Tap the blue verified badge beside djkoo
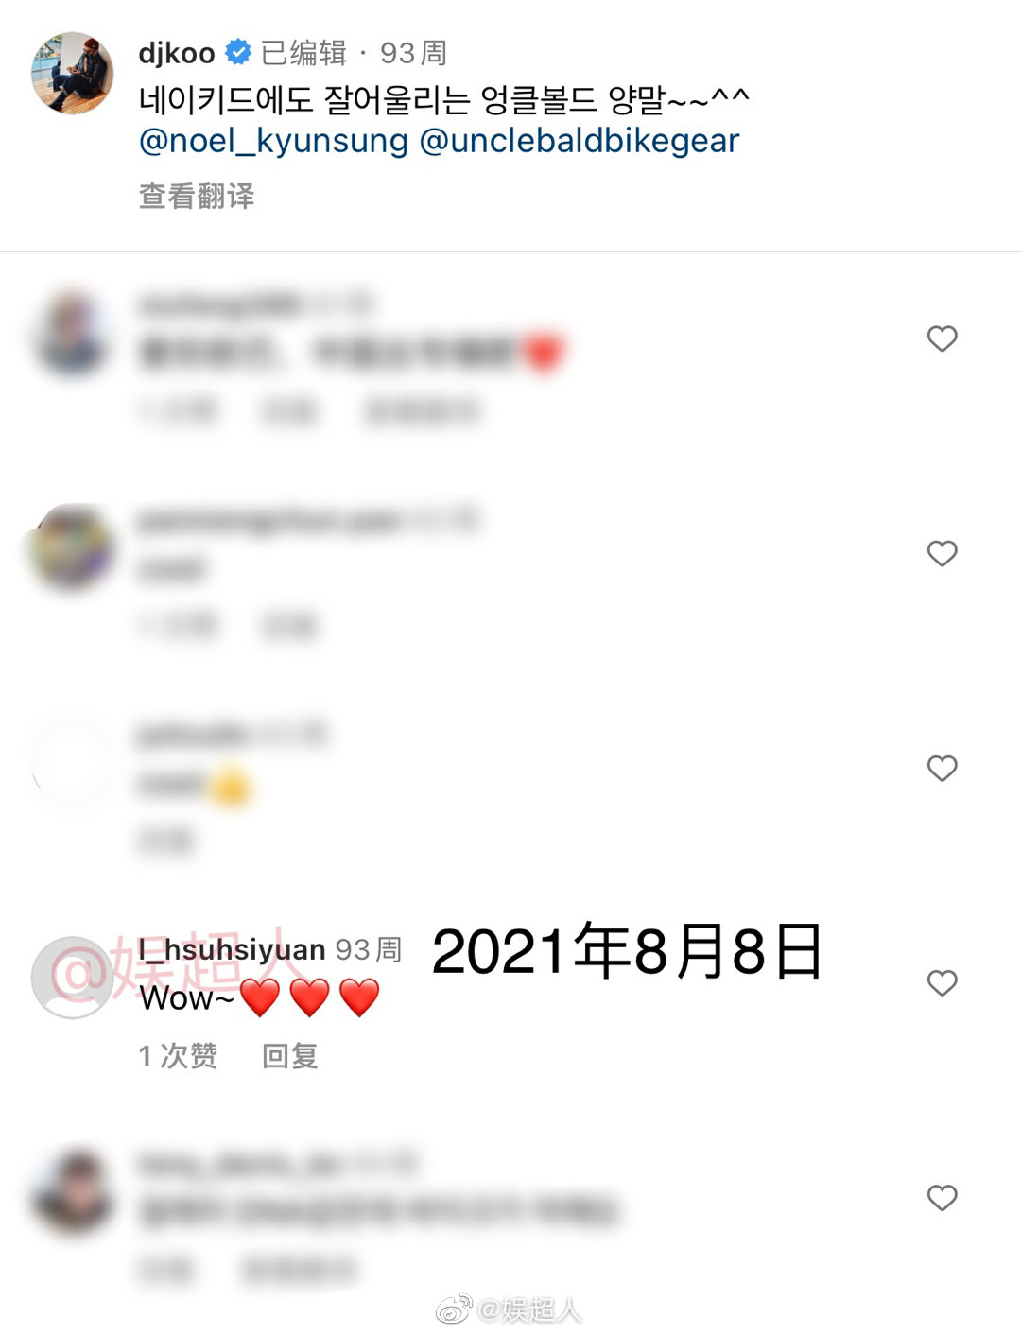 tap(238, 52)
